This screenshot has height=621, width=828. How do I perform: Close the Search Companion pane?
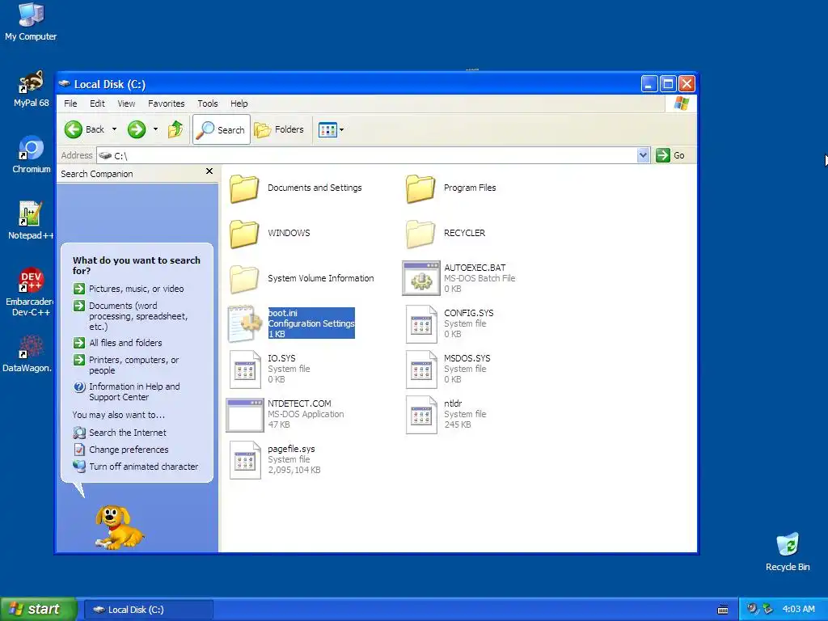pos(209,171)
